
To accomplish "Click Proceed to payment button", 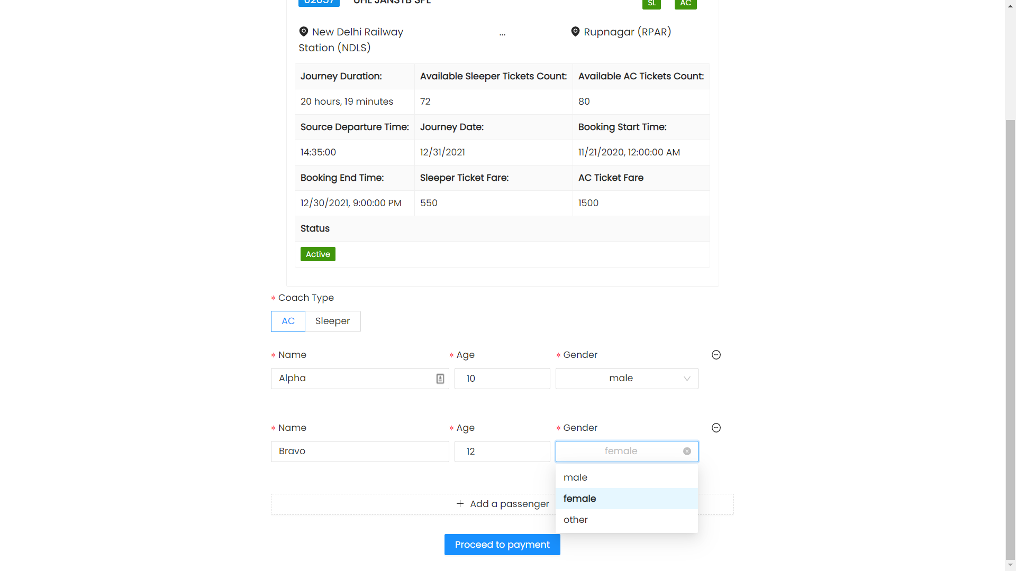I will pos(502,545).
